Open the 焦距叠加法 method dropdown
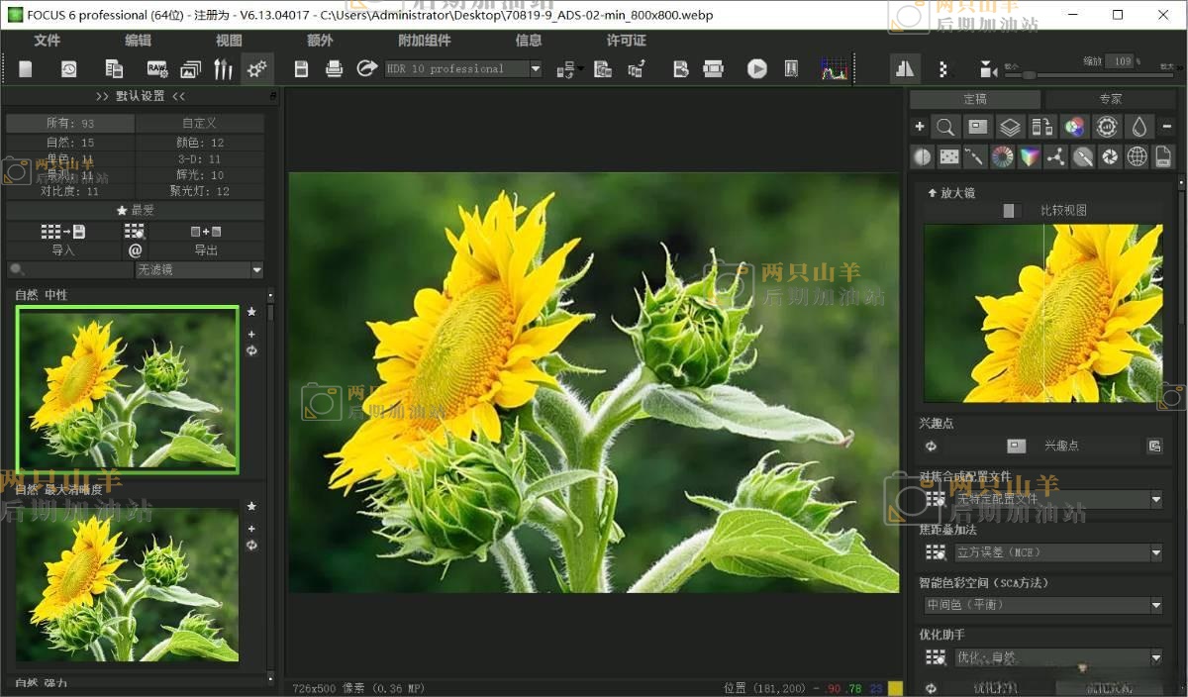Viewport: 1188px width, 697px height. tap(1155, 552)
